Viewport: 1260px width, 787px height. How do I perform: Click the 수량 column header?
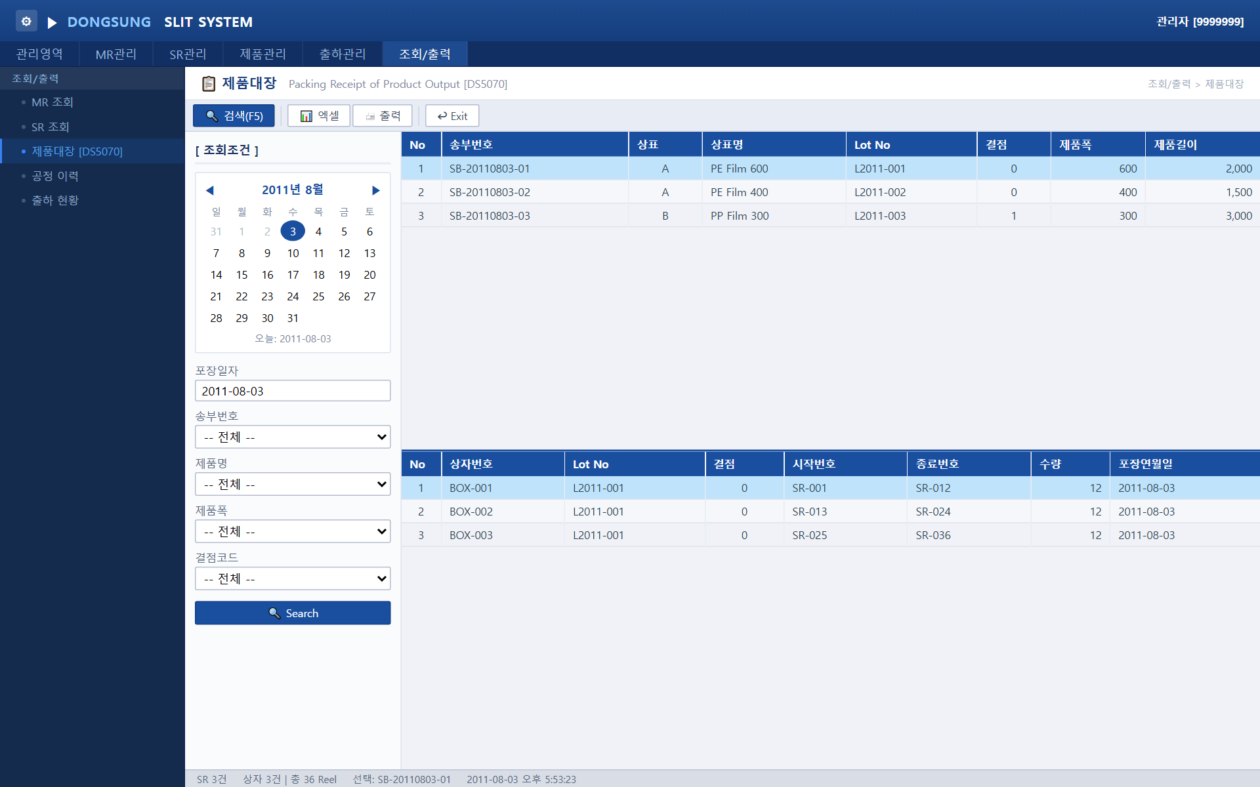pos(1070,464)
